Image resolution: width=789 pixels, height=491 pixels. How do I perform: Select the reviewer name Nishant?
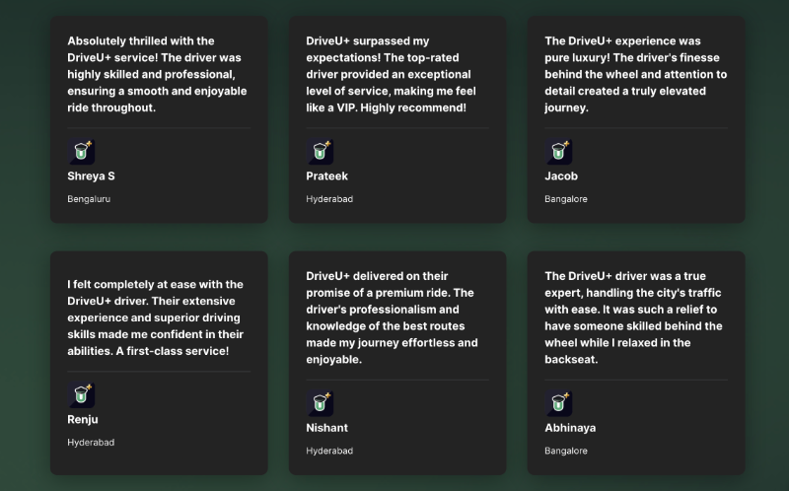[x=326, y=428]
